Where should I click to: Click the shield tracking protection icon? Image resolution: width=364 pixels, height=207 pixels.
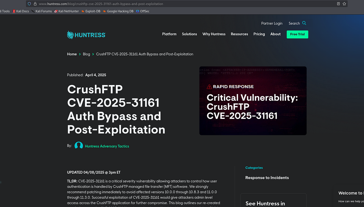point(29,4)
